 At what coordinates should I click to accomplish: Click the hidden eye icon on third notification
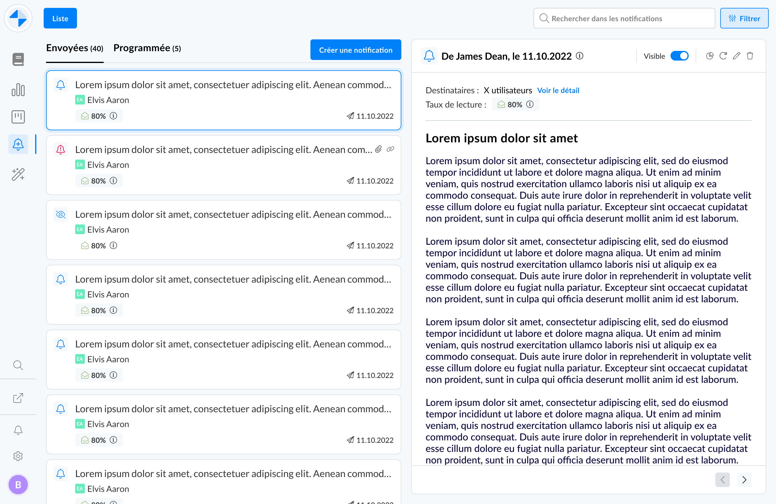click(61, 214)
